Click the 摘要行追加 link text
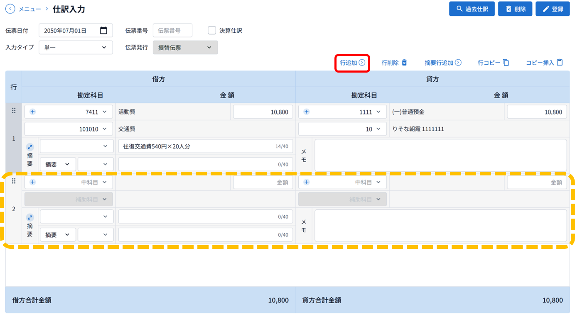Image resolution: width=575 pixels, height=316 pixels. pyautogui.click(x=439, y=63)
